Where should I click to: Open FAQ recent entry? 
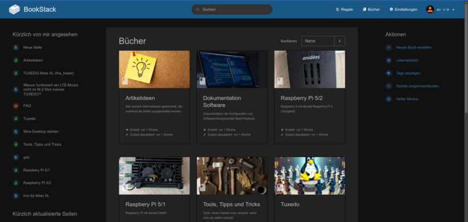[27, 106]
